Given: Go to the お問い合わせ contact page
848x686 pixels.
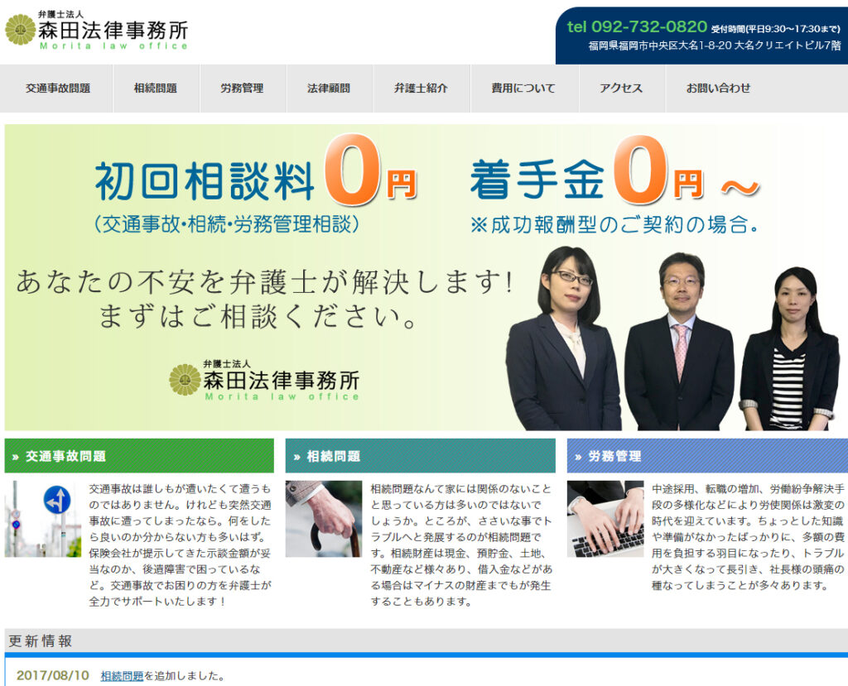Looking at the screenshot, I should 718,89.
